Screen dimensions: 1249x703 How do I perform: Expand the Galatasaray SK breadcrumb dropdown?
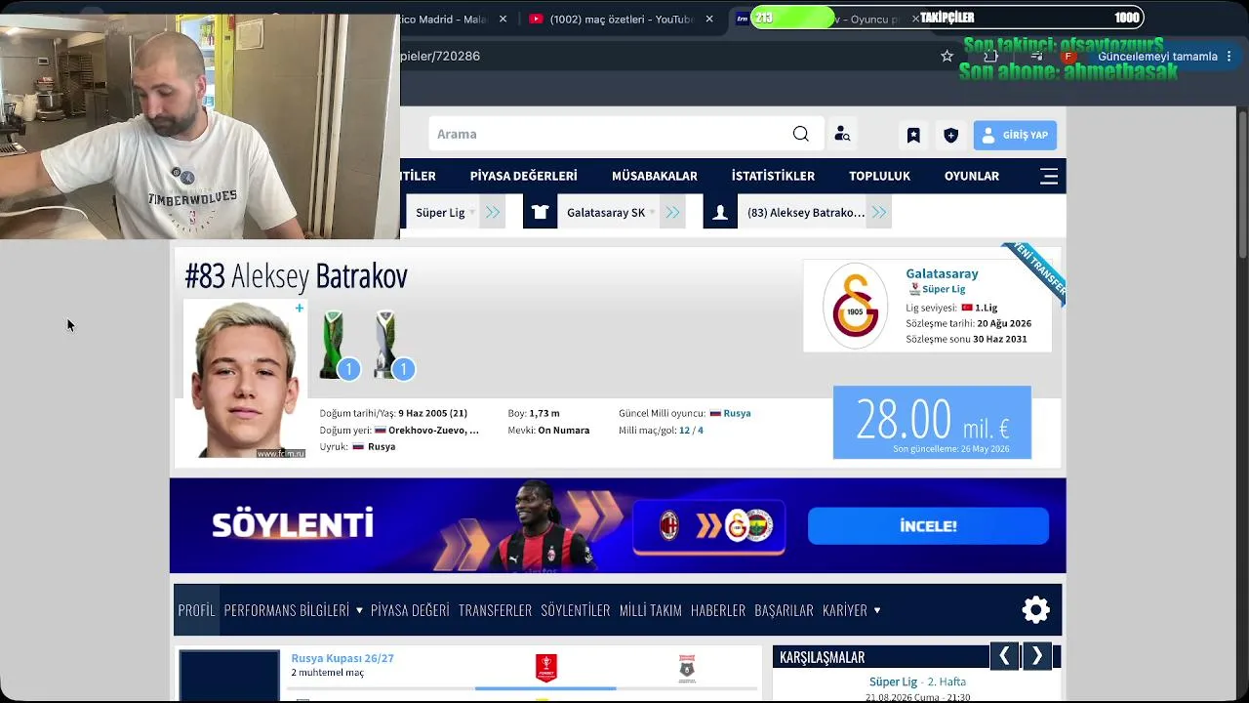tap(652, 213)
